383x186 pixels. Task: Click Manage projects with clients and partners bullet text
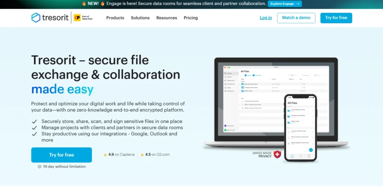(x=112, y=128)
